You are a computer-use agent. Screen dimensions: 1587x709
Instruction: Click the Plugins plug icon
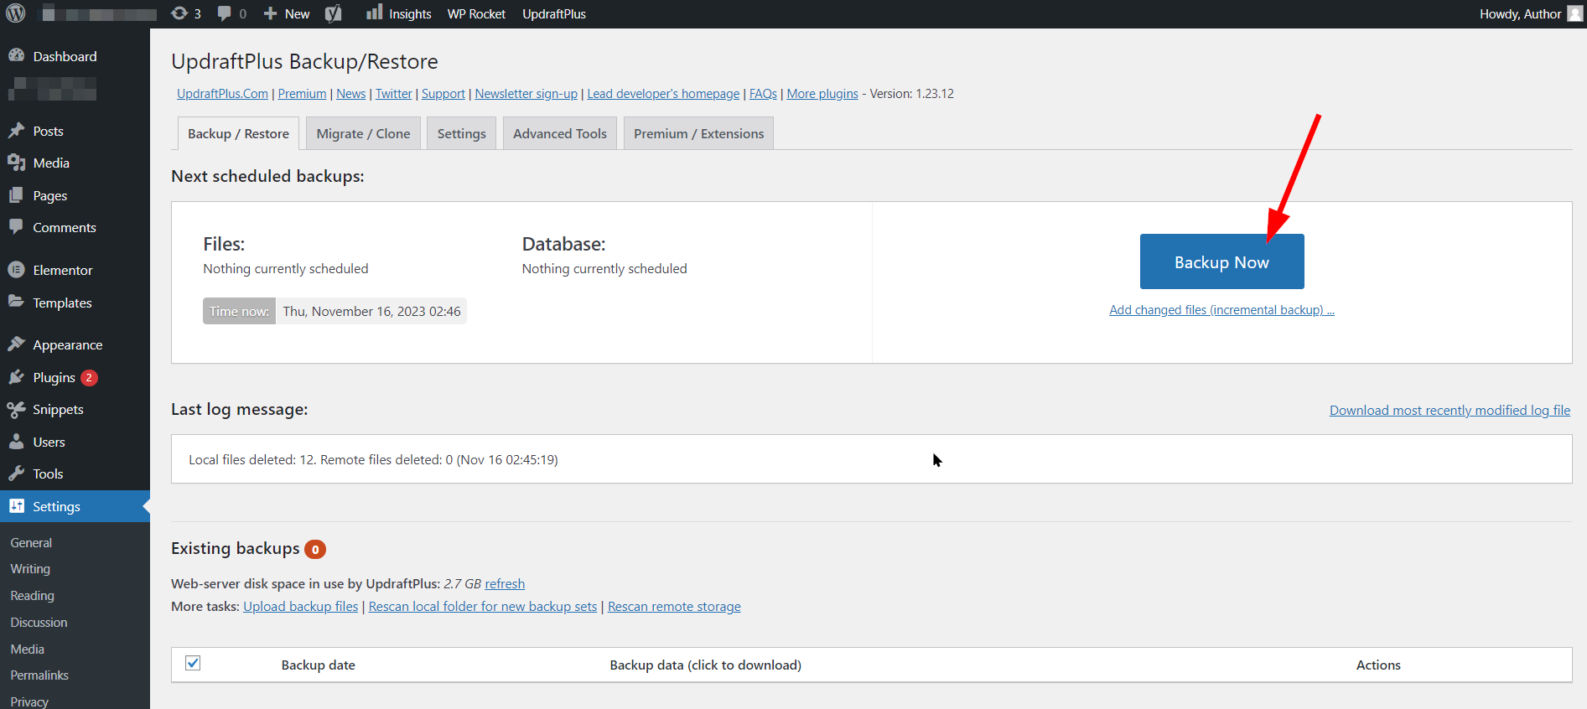(16, 377)
